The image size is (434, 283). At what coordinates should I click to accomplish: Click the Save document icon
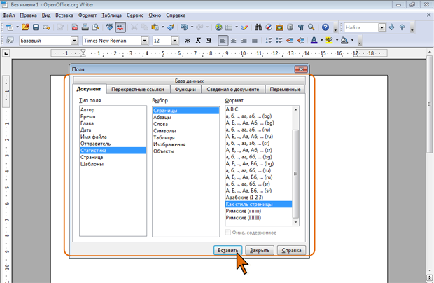click(x=36, y=27)
